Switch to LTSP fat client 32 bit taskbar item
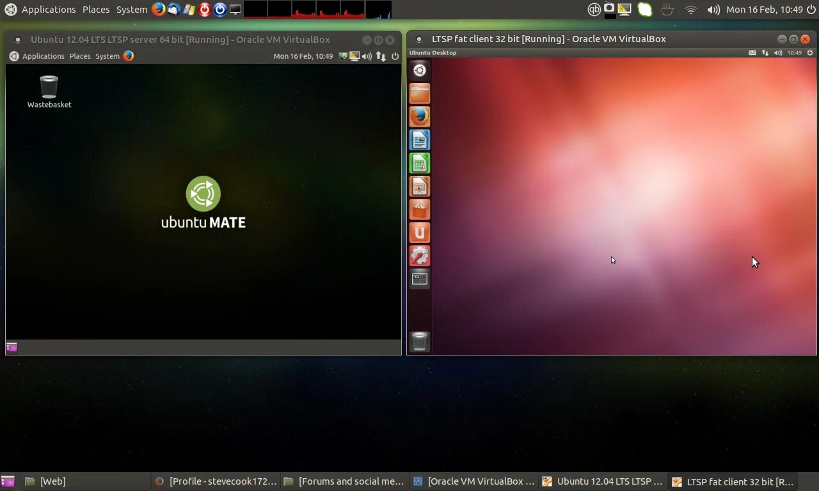This screenshot has width=819, height=491. (732, 481)
